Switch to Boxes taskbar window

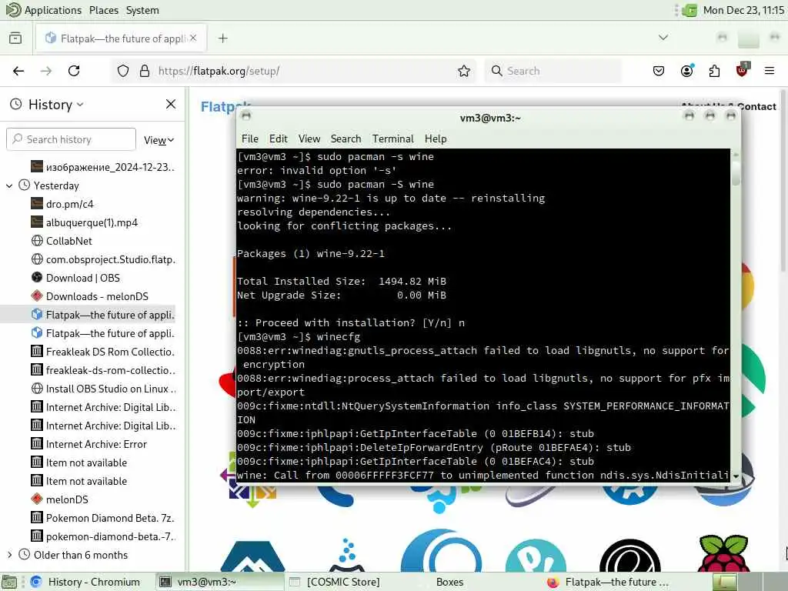[449, 582]
